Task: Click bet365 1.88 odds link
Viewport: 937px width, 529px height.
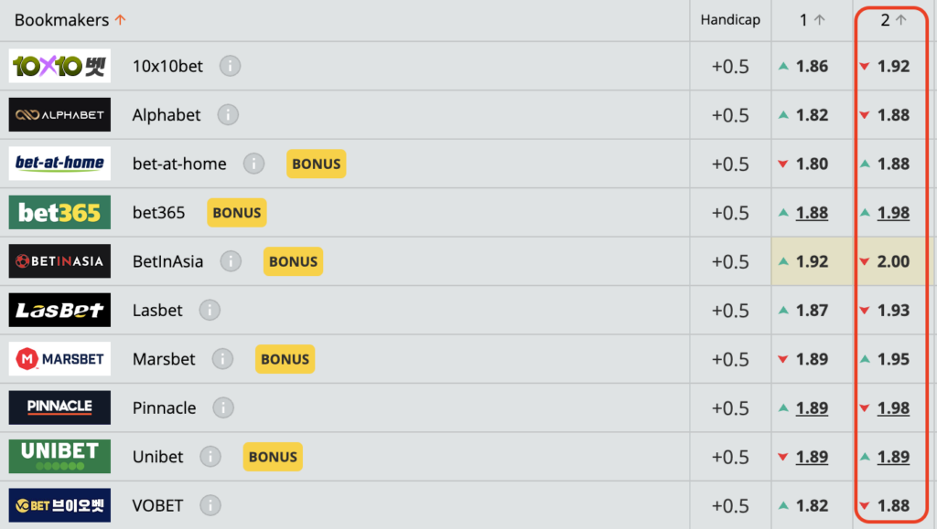Action: [x=812, y=213]
